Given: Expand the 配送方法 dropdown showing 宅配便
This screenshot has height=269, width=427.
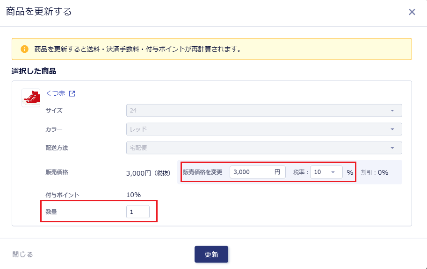Looking at the screenshot, I should click(264, 148).
